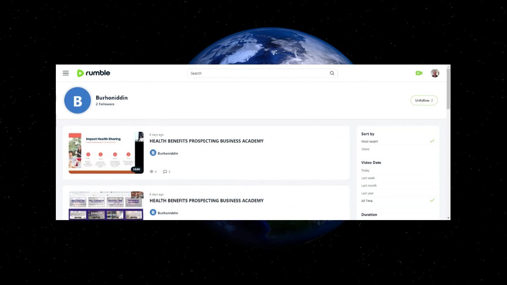The width and height of the screenshot is (507, 285).
Task: Open the user profile avatar
Action: [435, 73]
